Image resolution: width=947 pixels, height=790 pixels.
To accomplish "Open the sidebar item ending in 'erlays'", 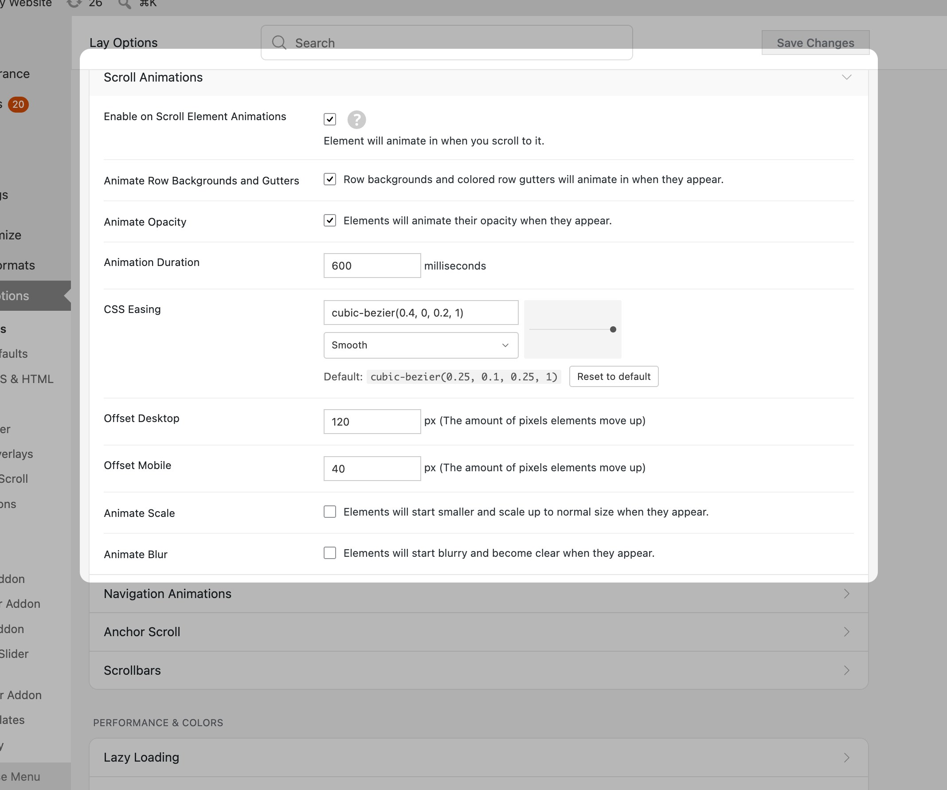I will pos(17,454).
